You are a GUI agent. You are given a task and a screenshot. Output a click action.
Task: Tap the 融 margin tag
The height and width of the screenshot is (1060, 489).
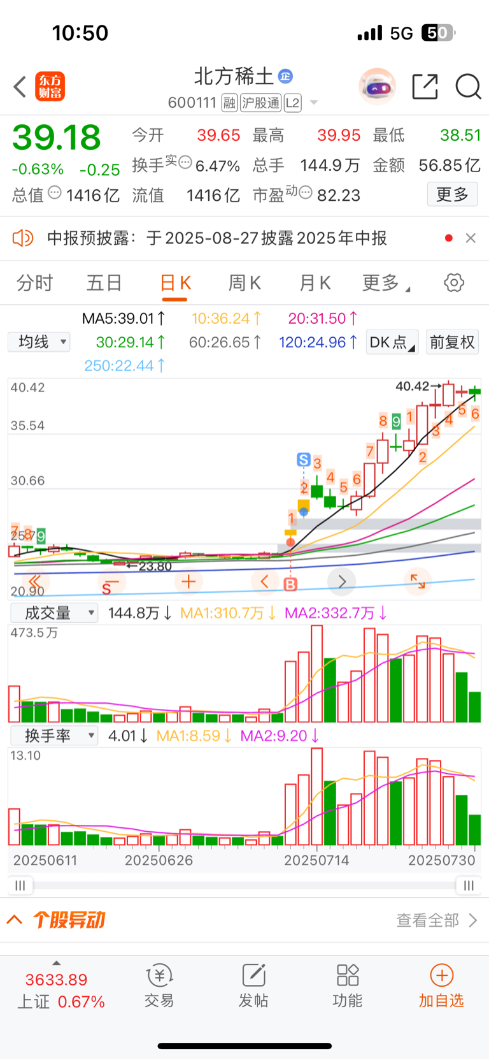pyautogui.click(x=229, y=103)
